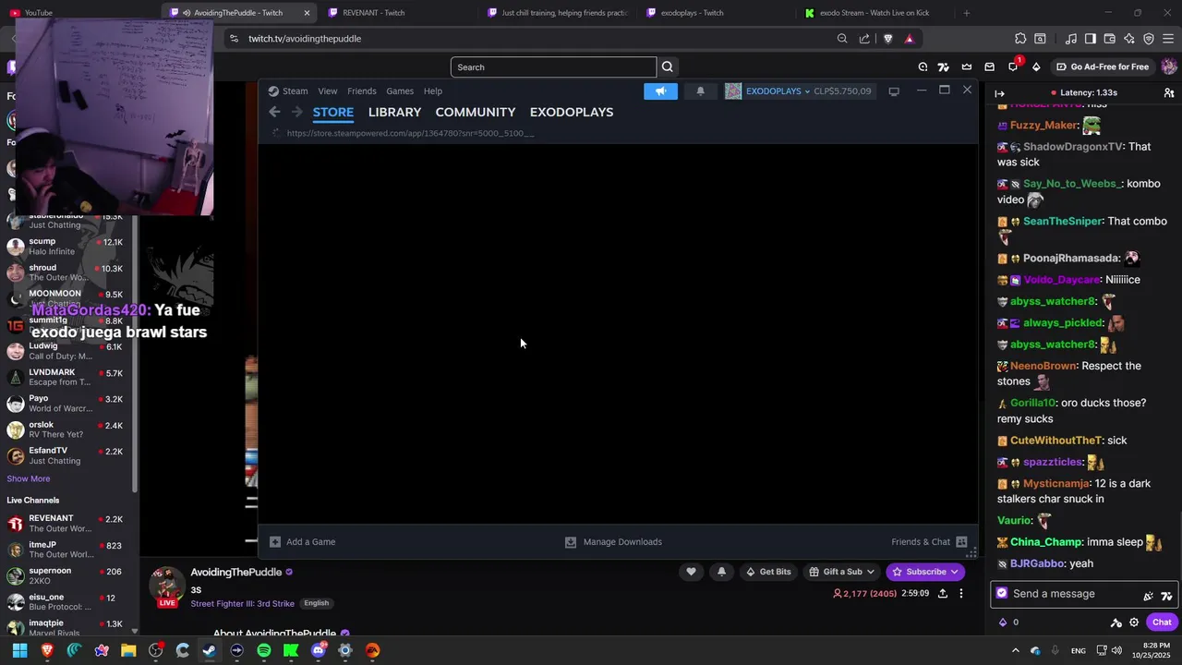The width and height of the screenshot is (1182, 665).
Task: Open Spotify from the Windows taskbar
Action: click(x=264, y=650)
